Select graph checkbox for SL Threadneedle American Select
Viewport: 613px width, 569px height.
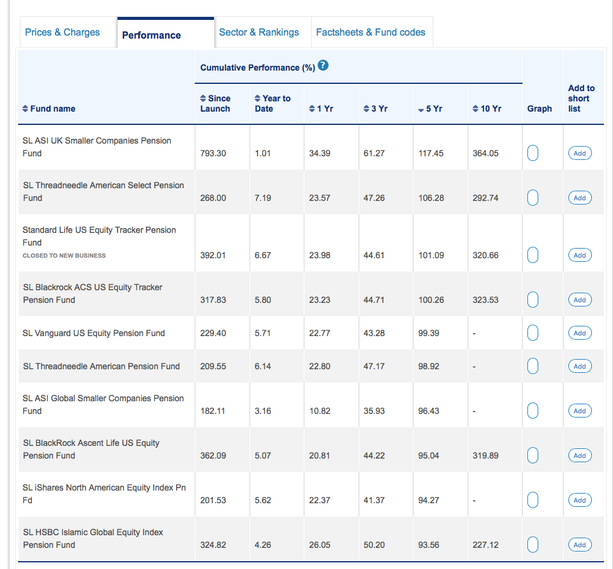(x=532, y=198)
